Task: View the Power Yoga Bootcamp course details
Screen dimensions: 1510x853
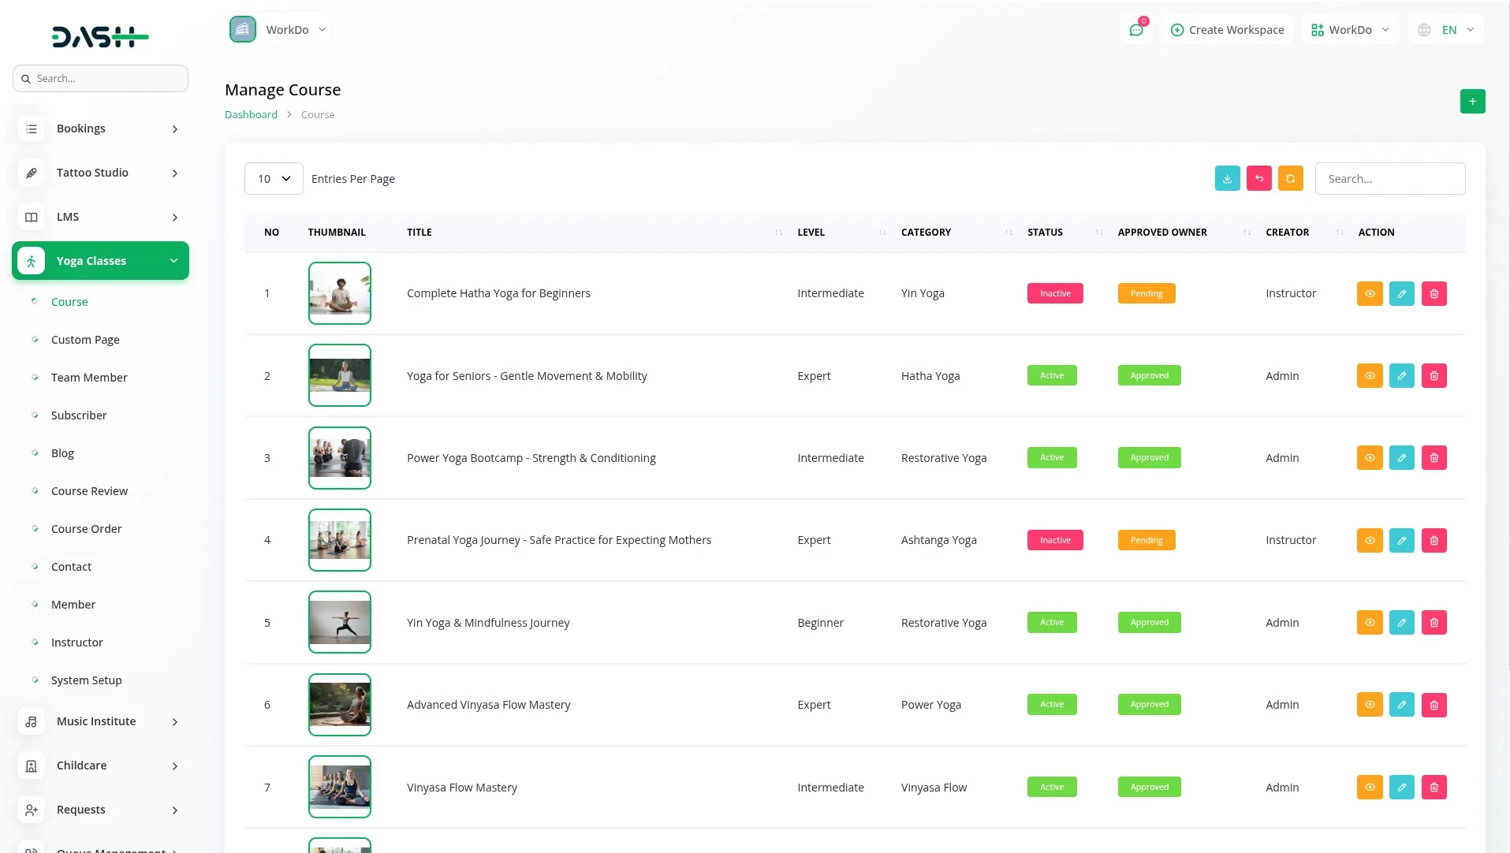Action: pyautogui.click(x=1370, y=458)
